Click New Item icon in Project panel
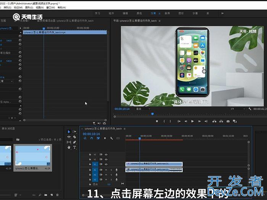Viewport: 267px width, 200px height. pyautogui.click(x=51, y=195)
